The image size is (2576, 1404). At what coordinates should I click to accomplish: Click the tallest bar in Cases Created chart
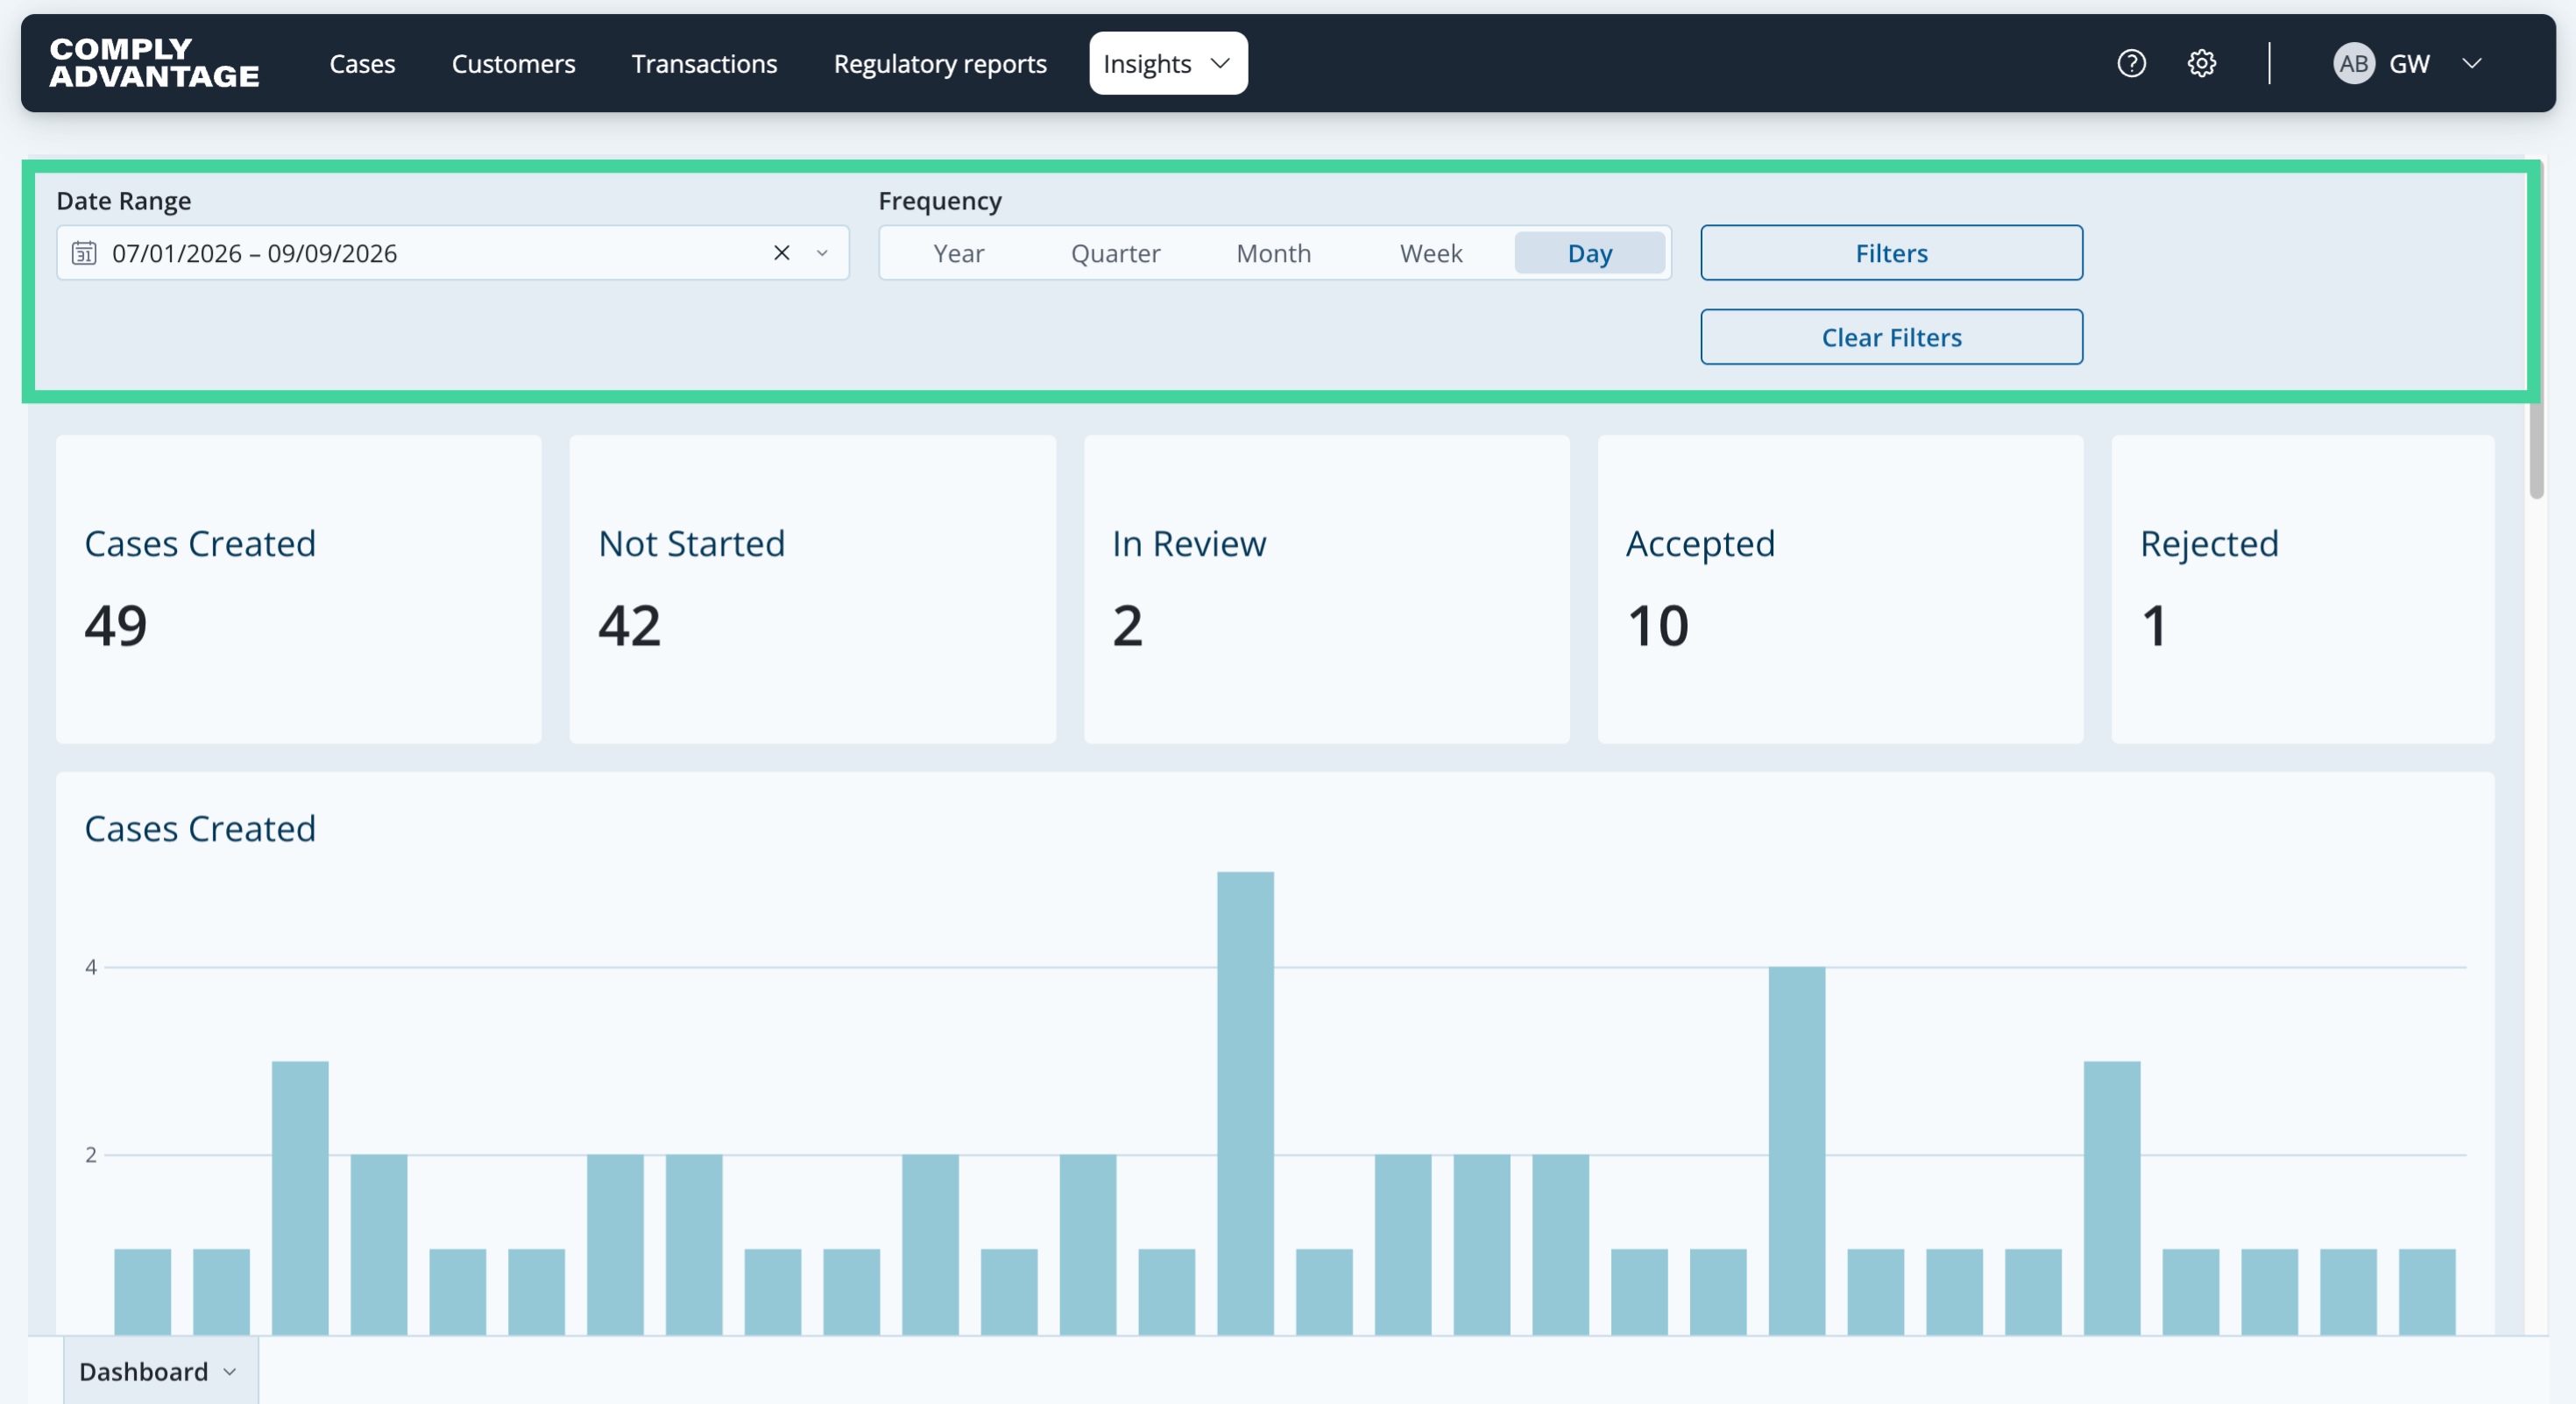[x=1245, y=1103]
